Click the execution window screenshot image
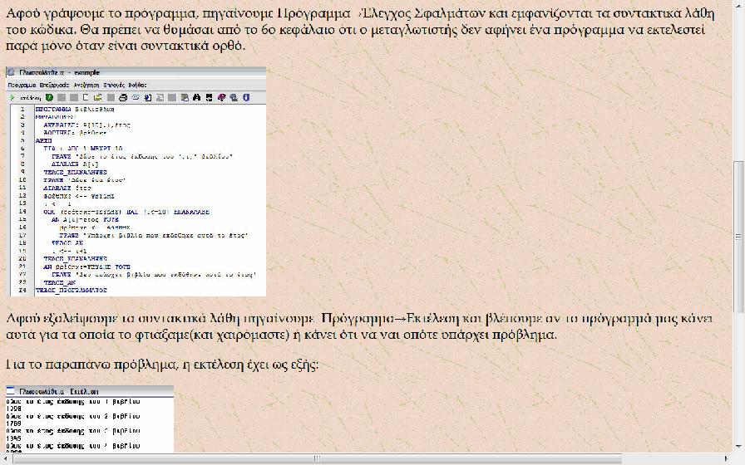Image resolution: width=745 pixels, height=465 pixels. [90, 419]
